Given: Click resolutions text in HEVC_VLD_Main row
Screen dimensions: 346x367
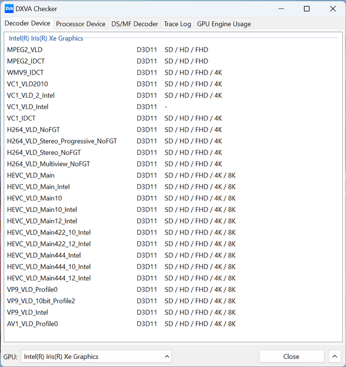Looking at the screenshot, I should point(200,175).
